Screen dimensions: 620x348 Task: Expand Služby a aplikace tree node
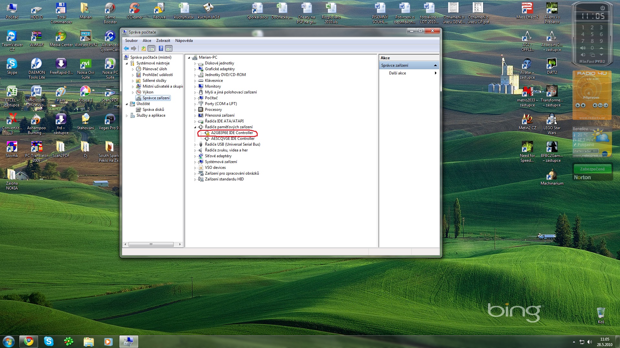(127, 116)
